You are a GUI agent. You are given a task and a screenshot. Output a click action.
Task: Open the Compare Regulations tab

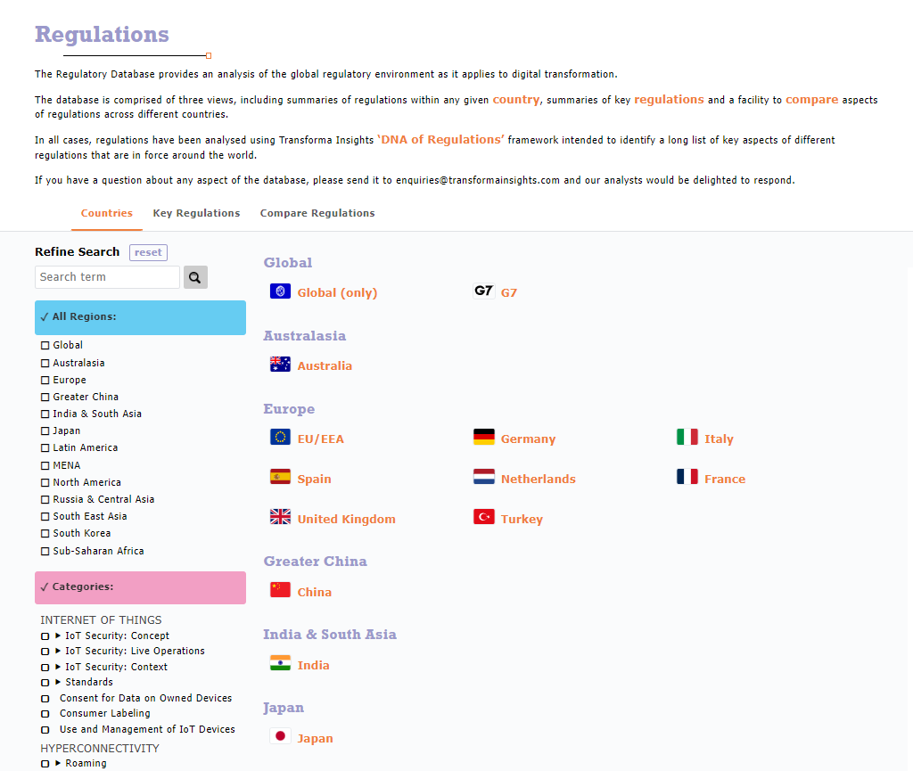[x=317, y=213]
